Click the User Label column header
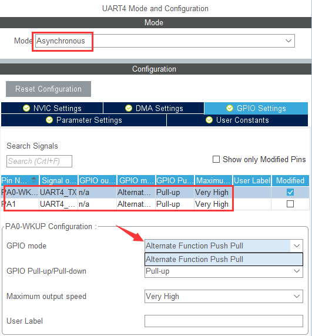This screenshot has width=312, height=336. (x=252, y=180)
